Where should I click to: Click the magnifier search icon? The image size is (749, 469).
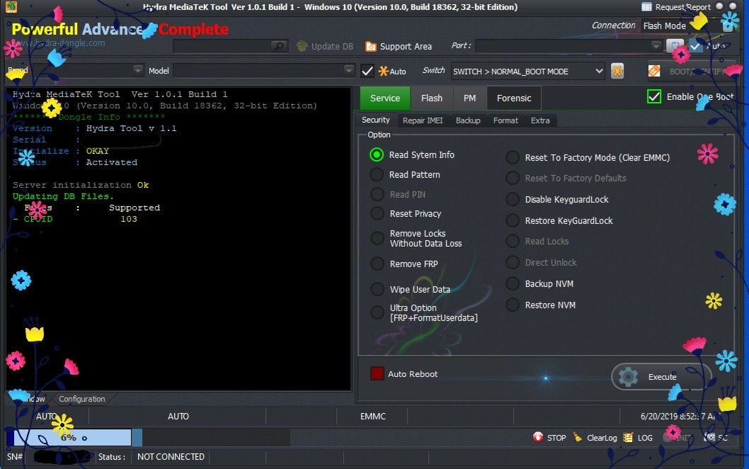[x=278, y=46]
